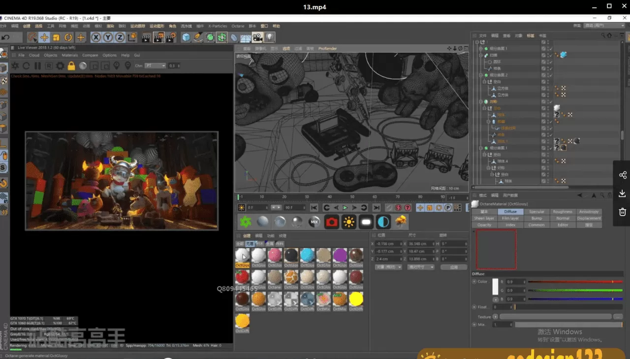This screenshot has height=359, width=630.
Task: Switch to the Specular material tab
Action: pos(536,212)
